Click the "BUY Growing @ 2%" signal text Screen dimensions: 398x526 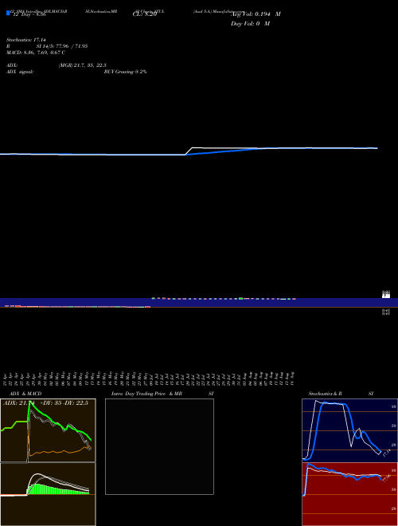(125, 72)
